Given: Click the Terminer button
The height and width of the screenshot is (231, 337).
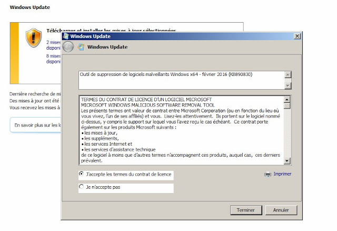Looking at the screenshot, I should point(246,210).
